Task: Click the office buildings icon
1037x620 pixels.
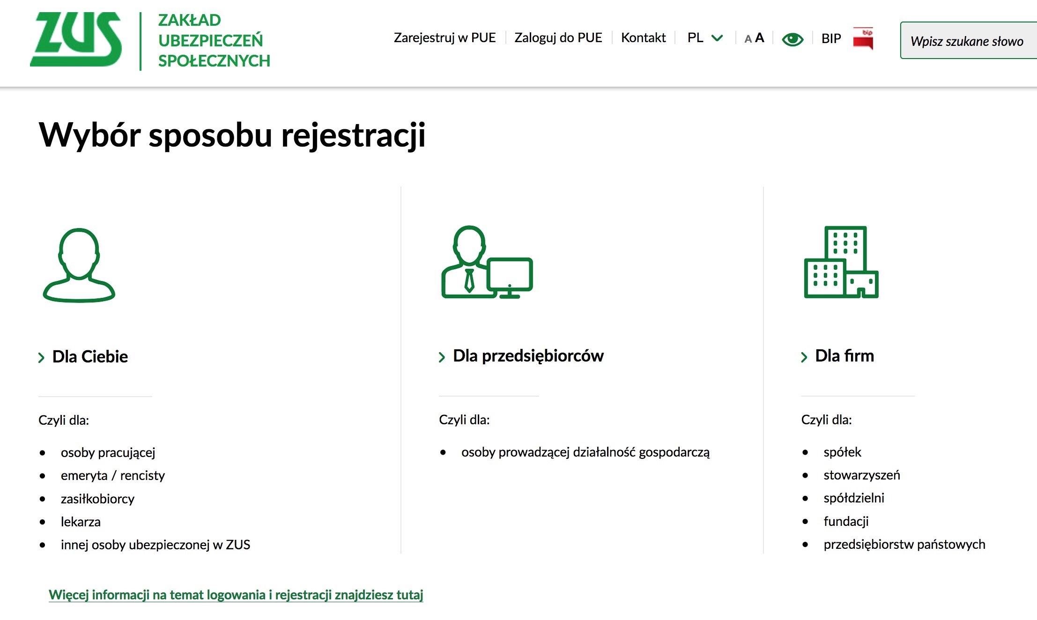Action: click(x=841, y=262)
